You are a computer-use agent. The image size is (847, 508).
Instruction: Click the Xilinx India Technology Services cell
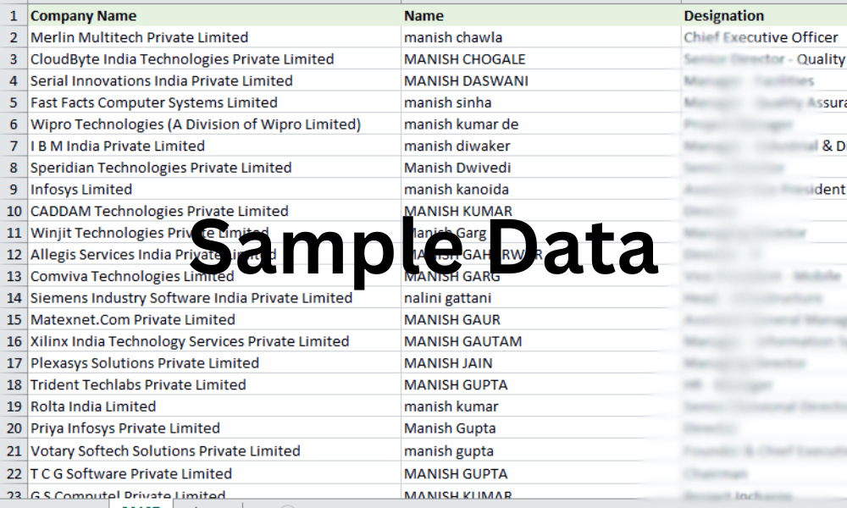214,341
